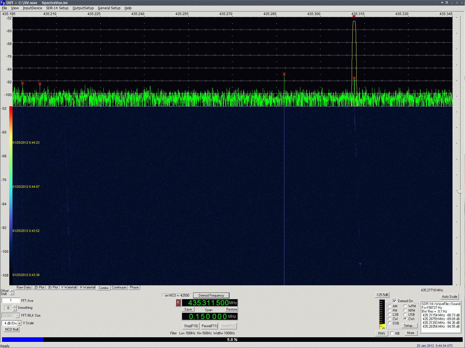The height and width of the screenshot is (348, 465).
Task: Click the waterfall timestamp 01/25/2012 0:44:23
Action: point(26,143)
